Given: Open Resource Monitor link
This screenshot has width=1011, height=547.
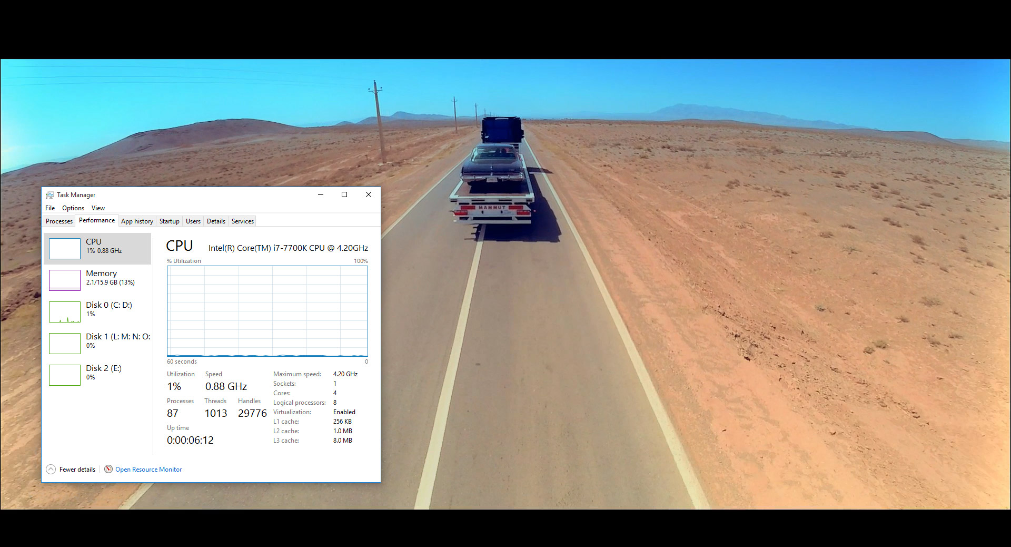Looking at the screenshot, I should pos(148,470).
